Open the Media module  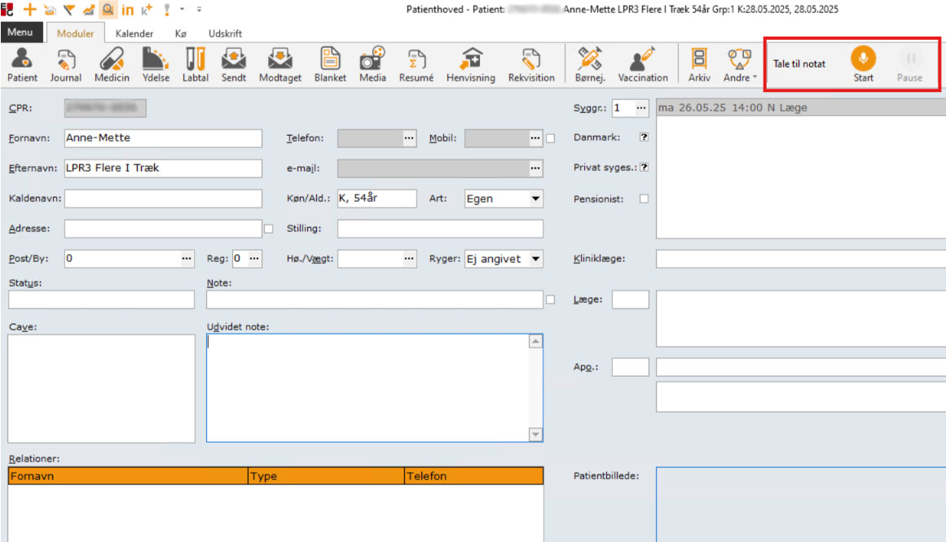tap(372, 65)
